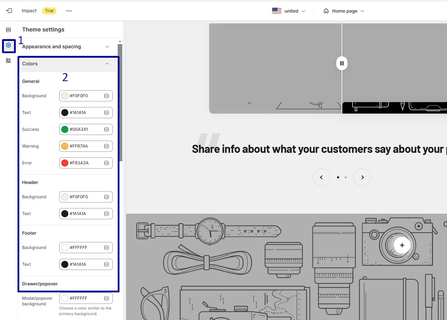Select the Theme settings gear icon
The height and width of the screenshot is (320, 447).
(x=8, y=45)
